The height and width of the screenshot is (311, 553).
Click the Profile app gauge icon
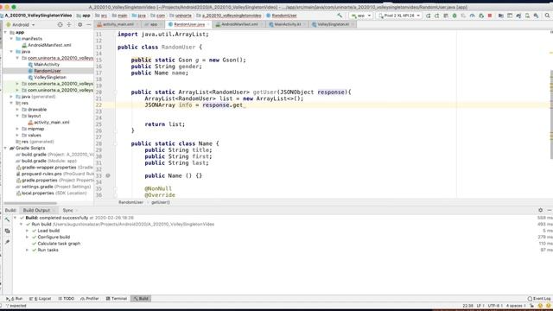[473, 16]
